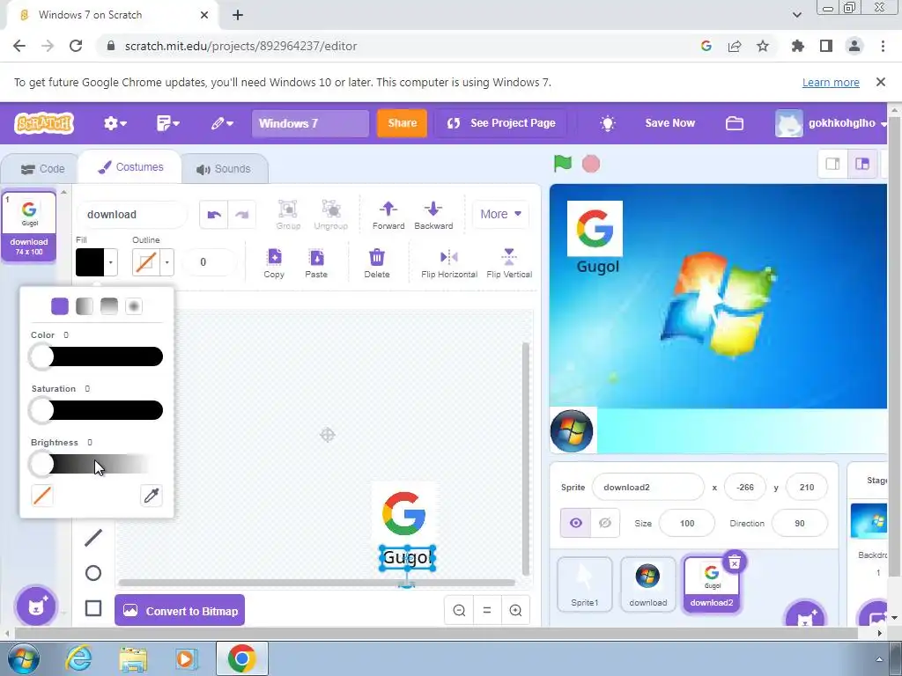Delete the selected object

tap(377, 263)
